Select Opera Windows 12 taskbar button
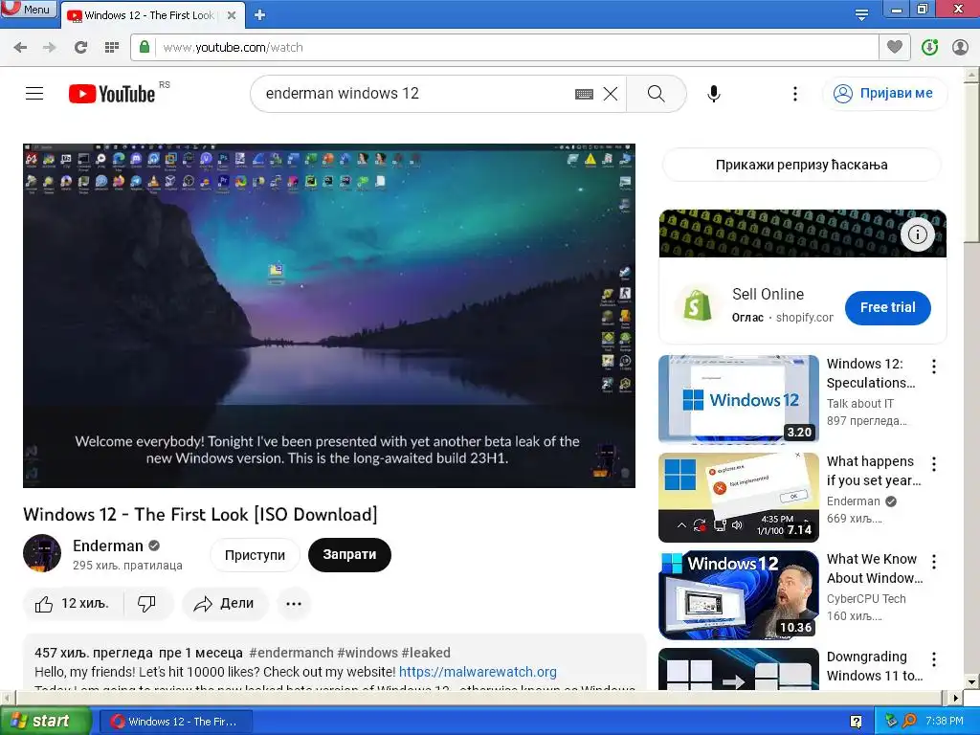 tap(176, 722)
